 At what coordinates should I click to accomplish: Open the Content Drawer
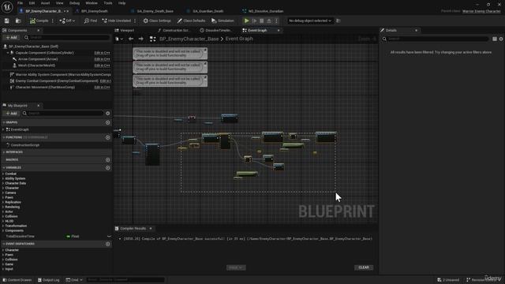[x=17, y=280]
